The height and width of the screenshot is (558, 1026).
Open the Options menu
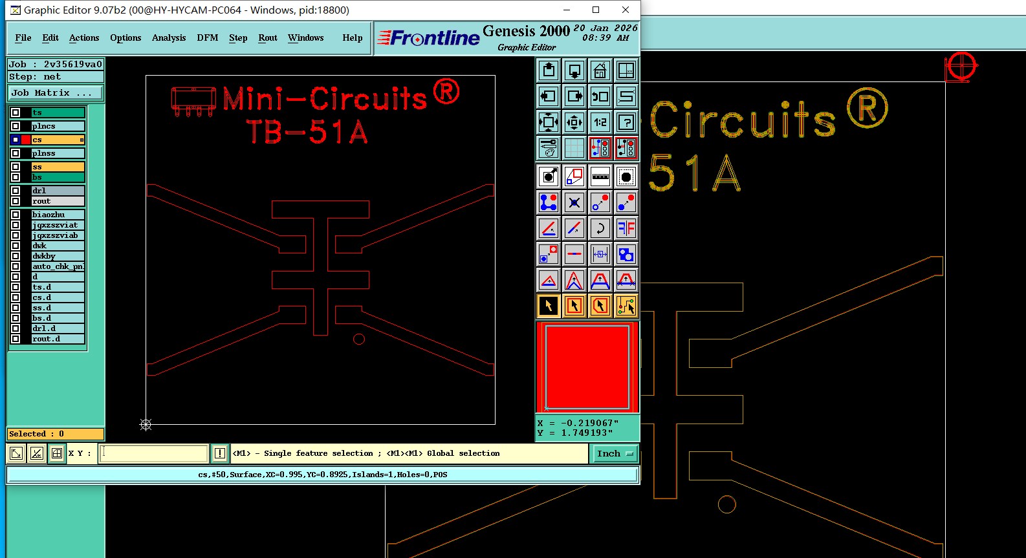[x=126, y=38]
